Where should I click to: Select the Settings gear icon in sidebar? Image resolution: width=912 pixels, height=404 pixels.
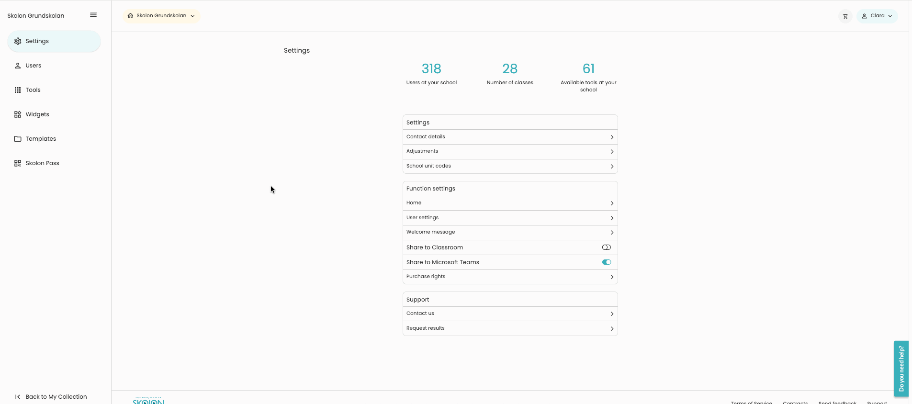17,41
